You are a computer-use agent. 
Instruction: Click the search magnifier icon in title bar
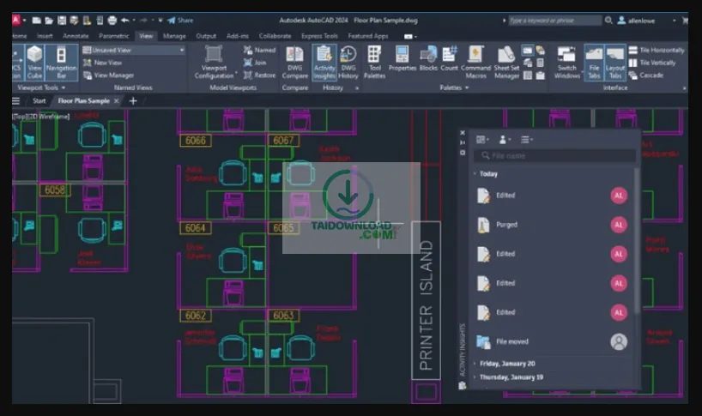tap(608, 20)
